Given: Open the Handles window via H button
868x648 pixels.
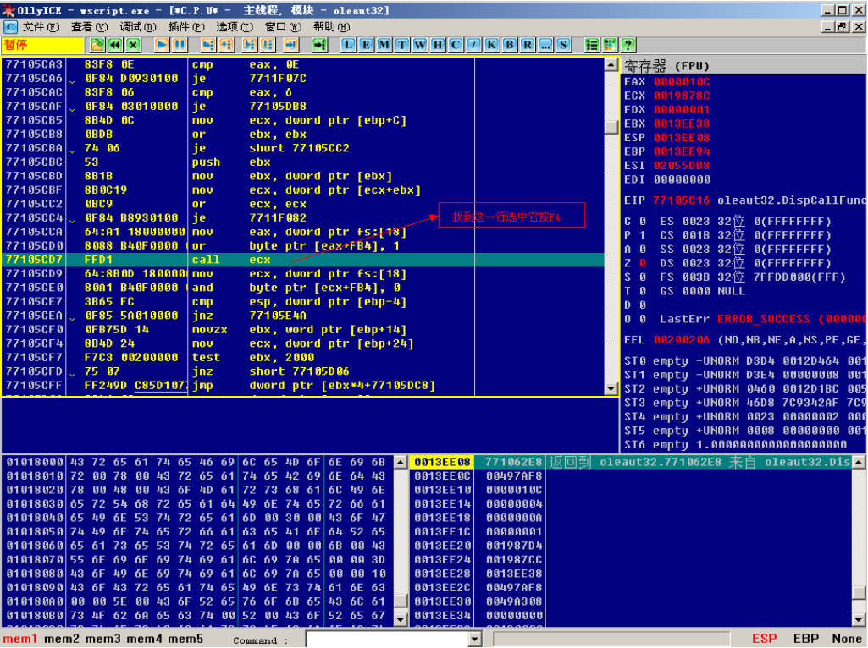Looking at the screenshot, I should [x=438, y=46].
